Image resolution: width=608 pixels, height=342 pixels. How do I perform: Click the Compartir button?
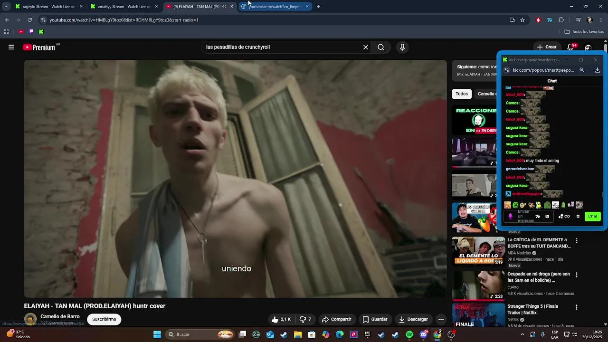click(336, 319)
